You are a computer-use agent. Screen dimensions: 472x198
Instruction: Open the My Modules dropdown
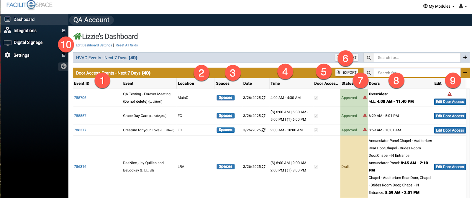coord(439,6)
